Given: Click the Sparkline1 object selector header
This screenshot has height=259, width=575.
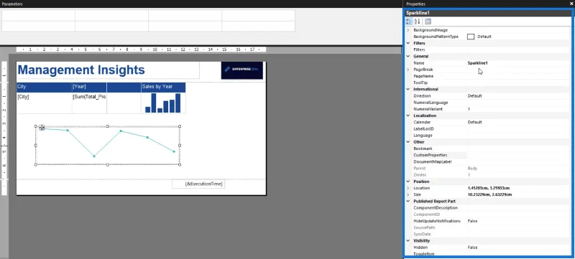Looking at the screenshot, I should [488, 13].
